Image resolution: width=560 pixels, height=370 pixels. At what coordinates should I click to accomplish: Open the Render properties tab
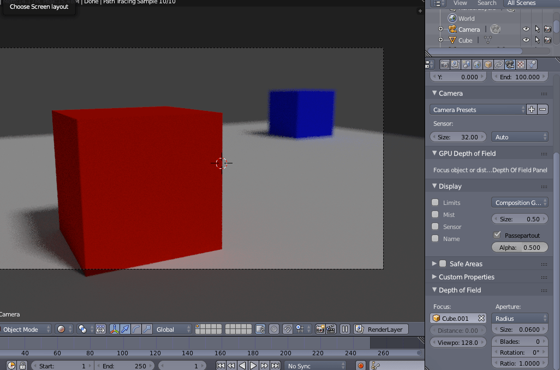(445, 64)
